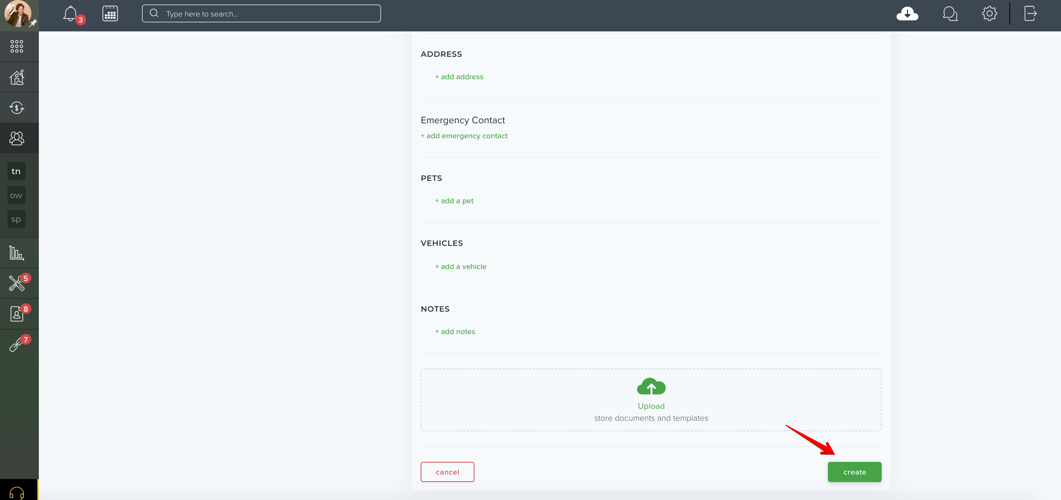Select the 'tn' tenants sidebar item
Viewport: 1061px width, 500px height.
tap(16, 171)
